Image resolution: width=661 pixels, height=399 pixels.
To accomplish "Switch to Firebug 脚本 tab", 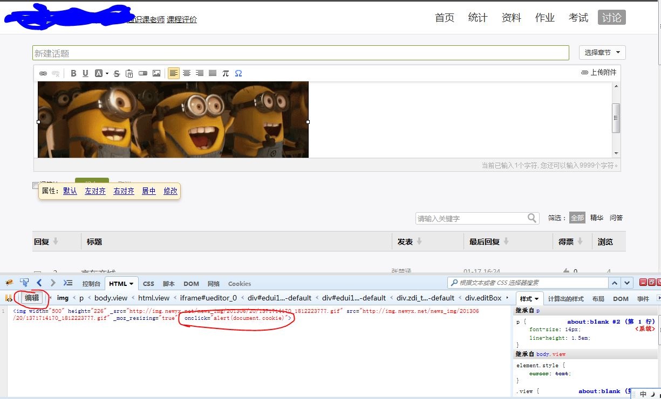I will coord(169,284).
